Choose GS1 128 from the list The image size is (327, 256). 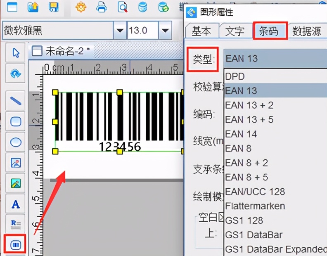[x=276, y=220]
